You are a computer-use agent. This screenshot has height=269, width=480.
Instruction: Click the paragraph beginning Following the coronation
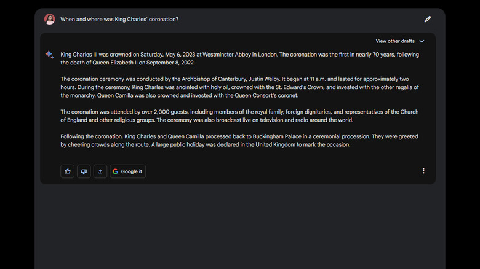click(239, 140)
